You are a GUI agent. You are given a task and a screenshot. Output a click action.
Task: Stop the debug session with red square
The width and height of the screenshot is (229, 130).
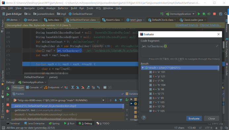coord(8,105)
